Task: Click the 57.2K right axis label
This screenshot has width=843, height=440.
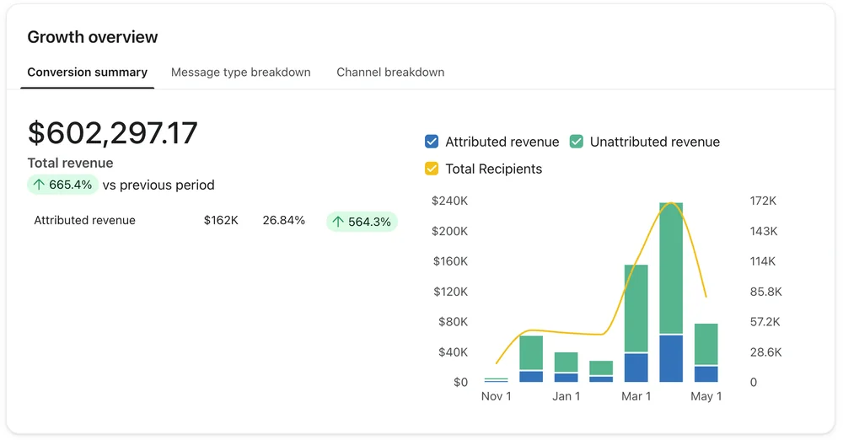Action: [765, 322]
